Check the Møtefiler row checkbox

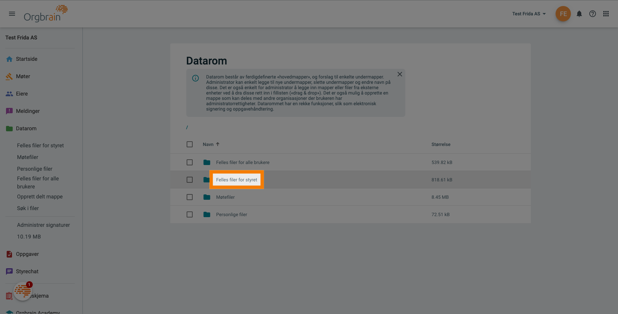pyautogui.click(x=190, y=197)
